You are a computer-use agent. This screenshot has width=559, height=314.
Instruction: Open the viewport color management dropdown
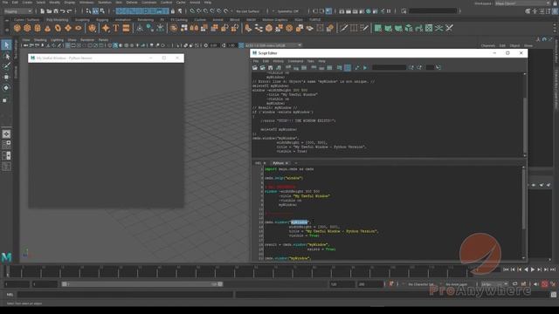(273, 45)
